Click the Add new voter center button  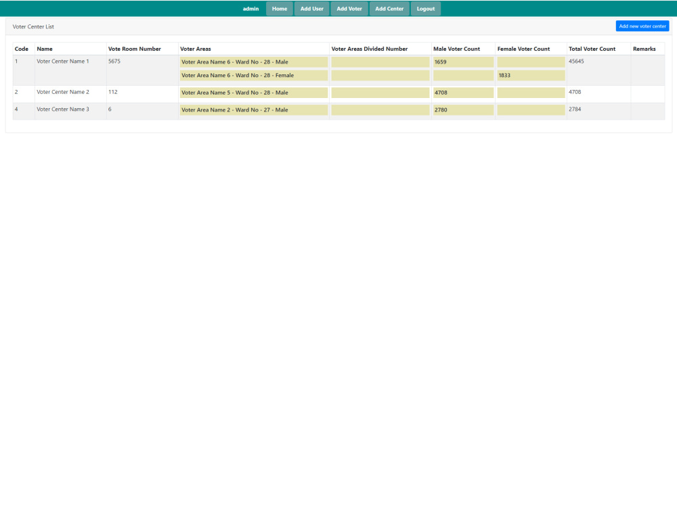pyautogui.click(x=642, y=26)
